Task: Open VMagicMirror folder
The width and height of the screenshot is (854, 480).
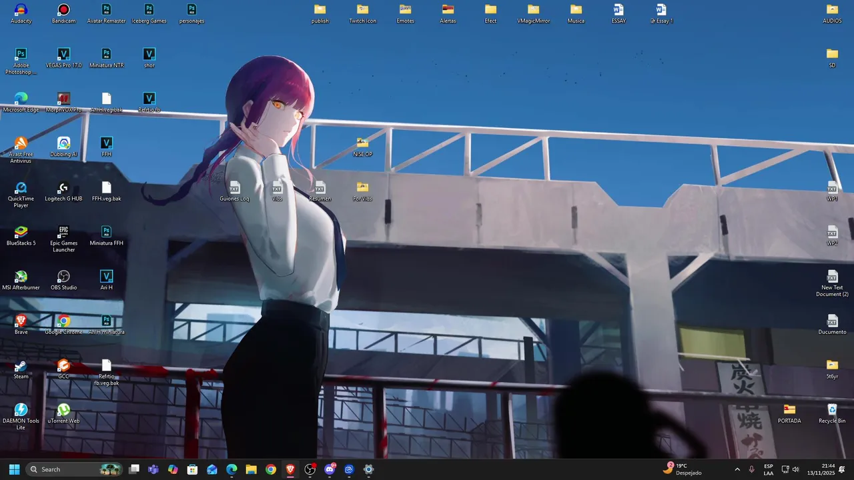Action: coord(533,13)
